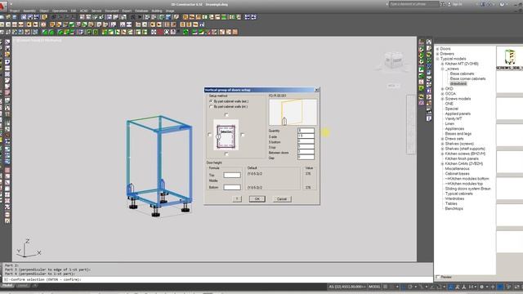
Task: Open the ACAD menu
Action: (83, 11)
